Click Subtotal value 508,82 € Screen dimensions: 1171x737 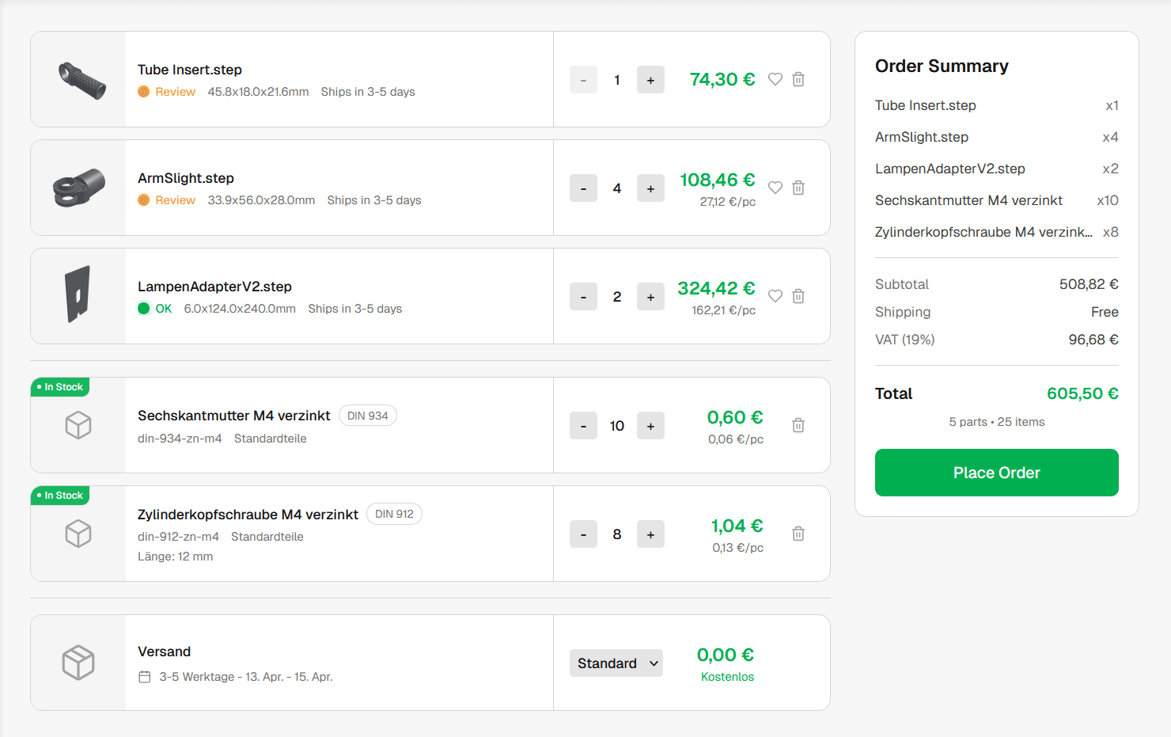pos(1089,284)
